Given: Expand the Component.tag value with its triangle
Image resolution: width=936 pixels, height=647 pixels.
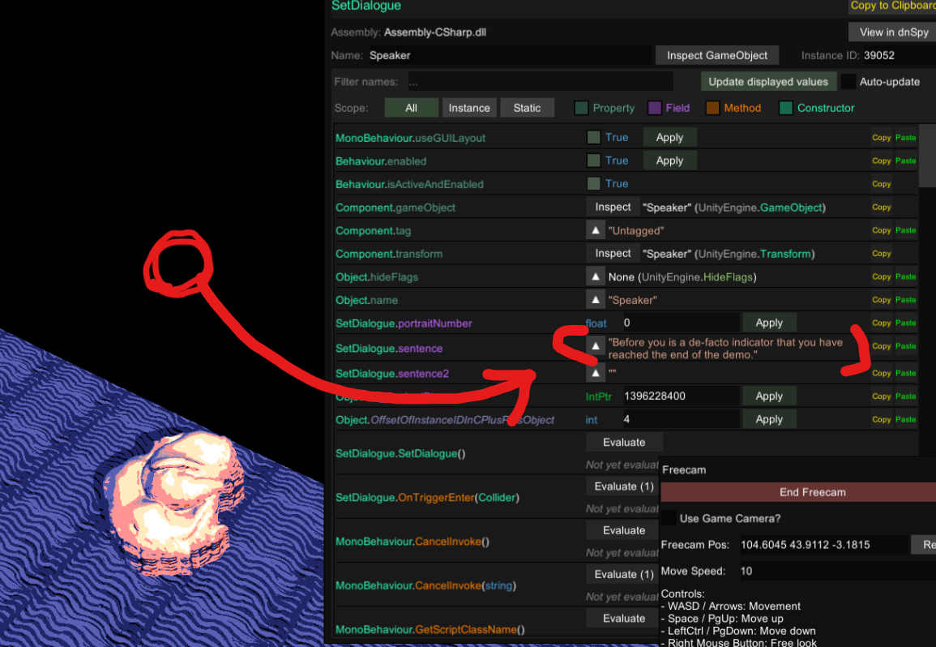Looking at the screenshot, I should [x=596, y=231].
